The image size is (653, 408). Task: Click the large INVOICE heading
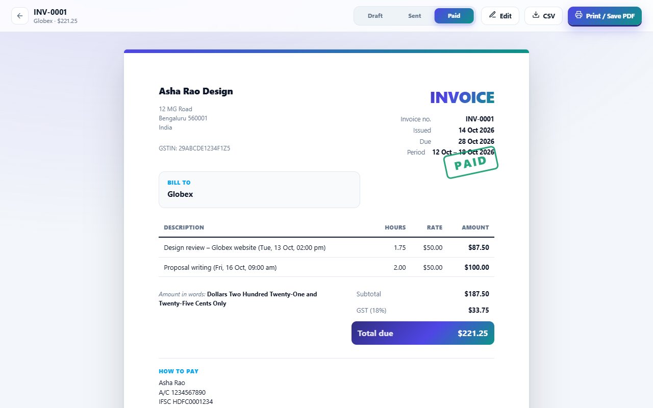pos(462,97)
